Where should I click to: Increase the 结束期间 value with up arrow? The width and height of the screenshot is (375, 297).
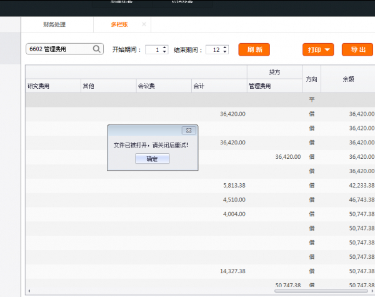(x=225, y=47)
